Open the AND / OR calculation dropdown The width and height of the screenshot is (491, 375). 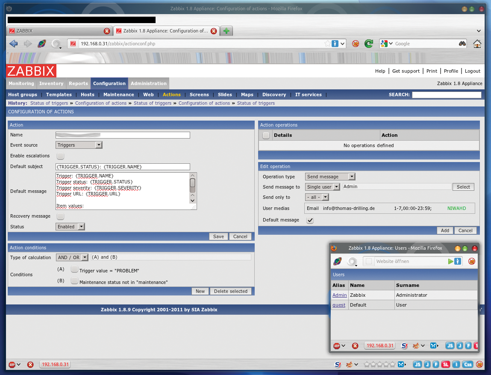point(72,257)
